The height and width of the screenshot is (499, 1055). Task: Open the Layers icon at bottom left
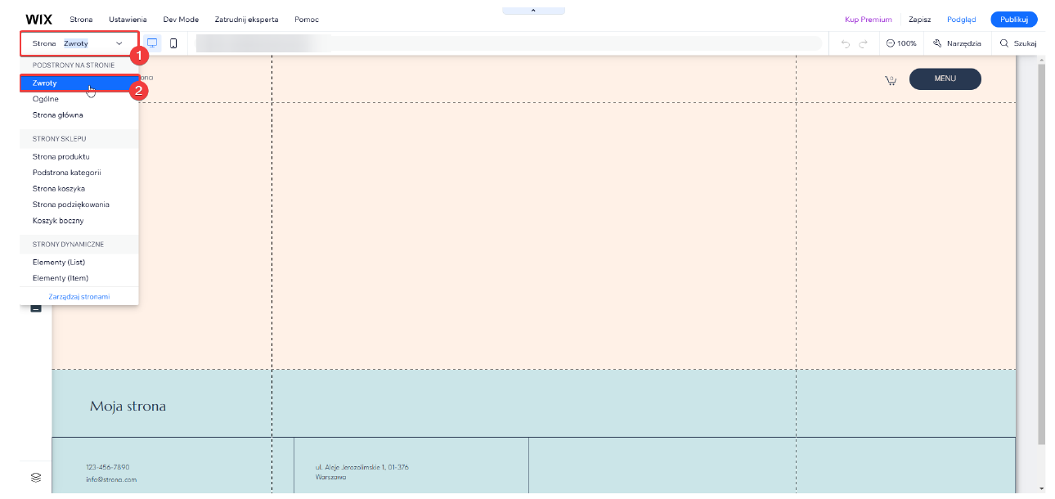click(x=36, y=477)
